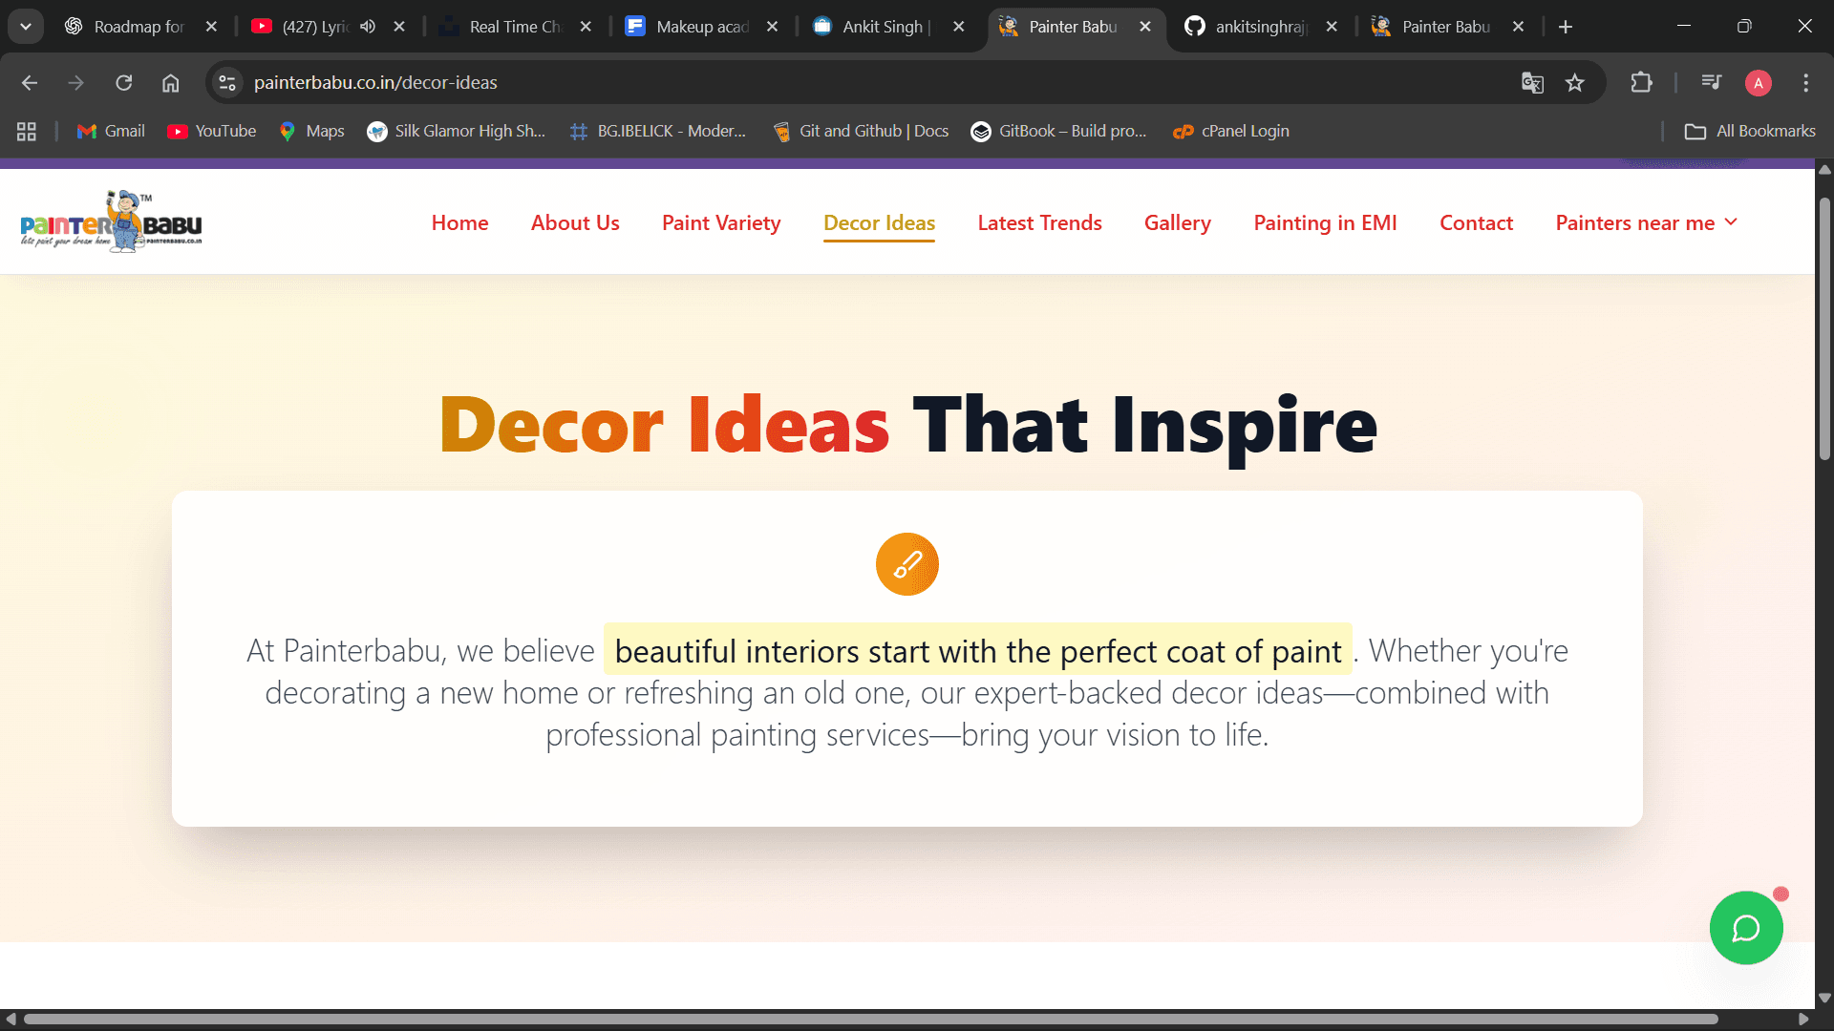Open Chrome three-dot menu
The height and width of the screenshot is (1031, 1834).
1805,83
